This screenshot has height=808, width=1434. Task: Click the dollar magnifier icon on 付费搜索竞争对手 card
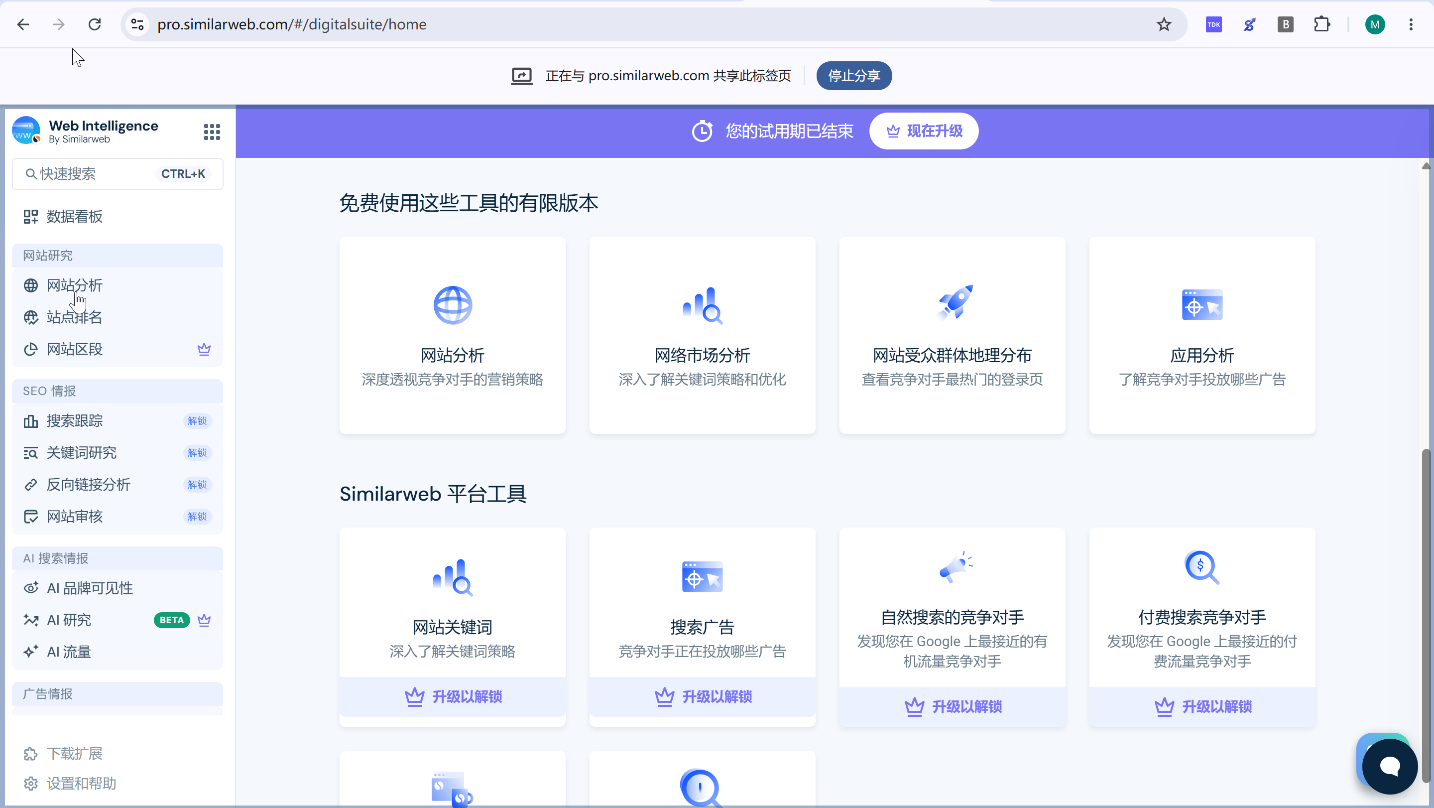click(x=1202, y=567)
